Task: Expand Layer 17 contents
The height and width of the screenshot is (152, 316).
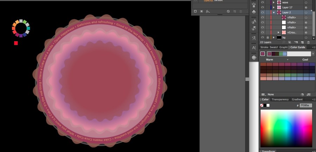Action: pyautogui.click(x=274, y=7)
